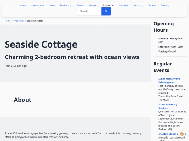This screenshot has height=141, width=189.
Task: Expand the Menus dropdown chevron
Action: pos(97,6)
